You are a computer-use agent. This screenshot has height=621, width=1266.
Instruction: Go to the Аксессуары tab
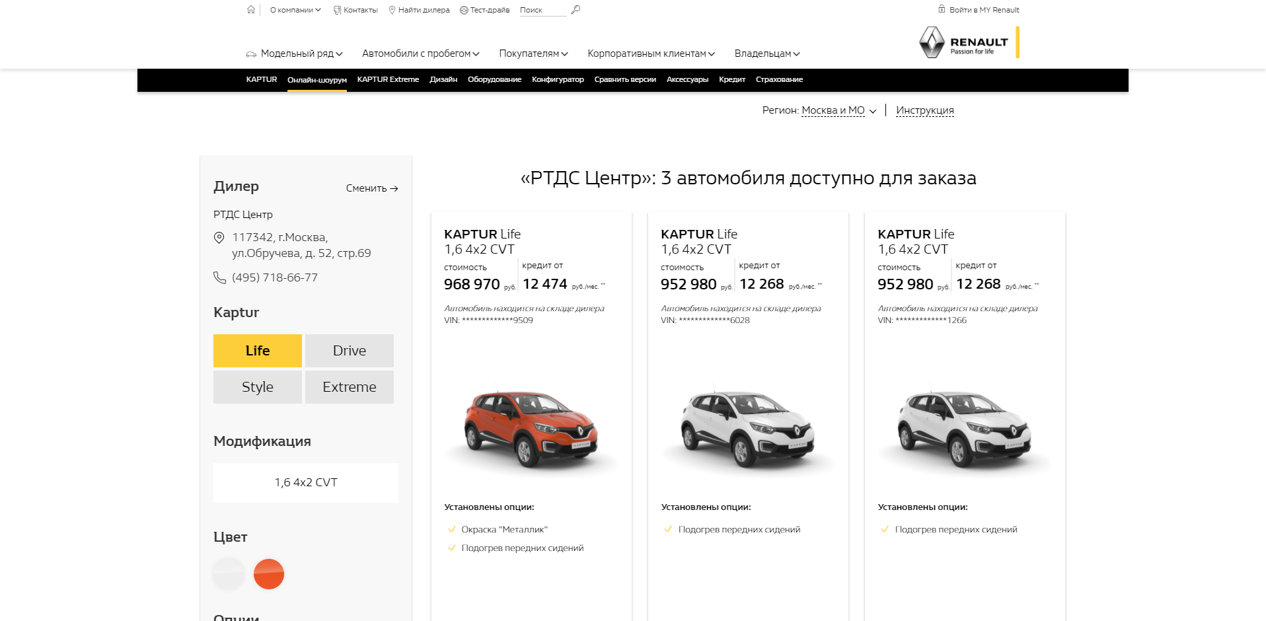pyautogui.click(x=687, y=79)
